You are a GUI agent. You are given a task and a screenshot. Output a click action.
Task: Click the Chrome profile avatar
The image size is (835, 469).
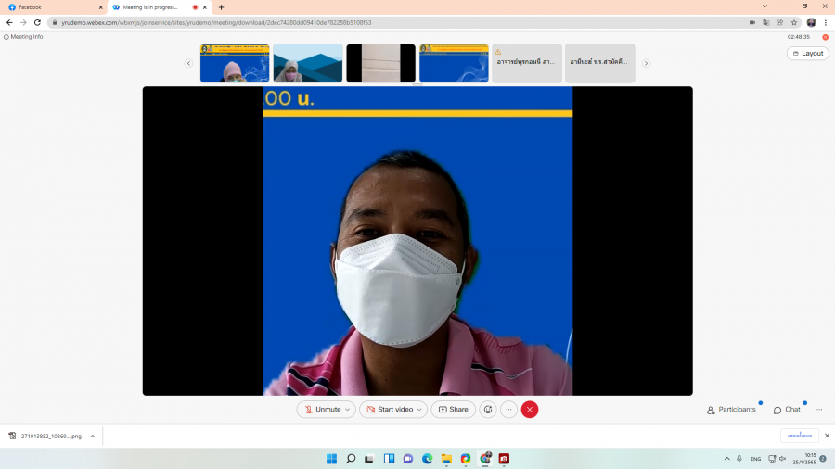click(x=811, y=22)
